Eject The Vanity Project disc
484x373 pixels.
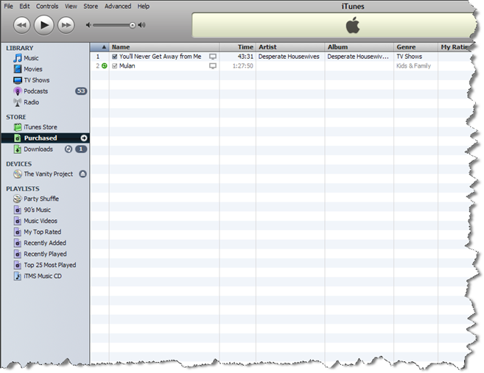point(83,174)
